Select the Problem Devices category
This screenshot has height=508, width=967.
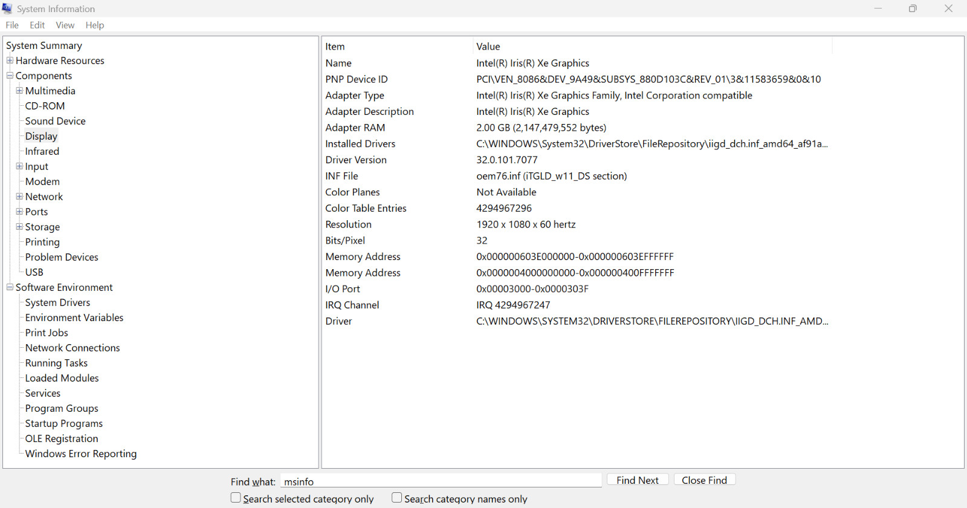[x=62, y=257]
